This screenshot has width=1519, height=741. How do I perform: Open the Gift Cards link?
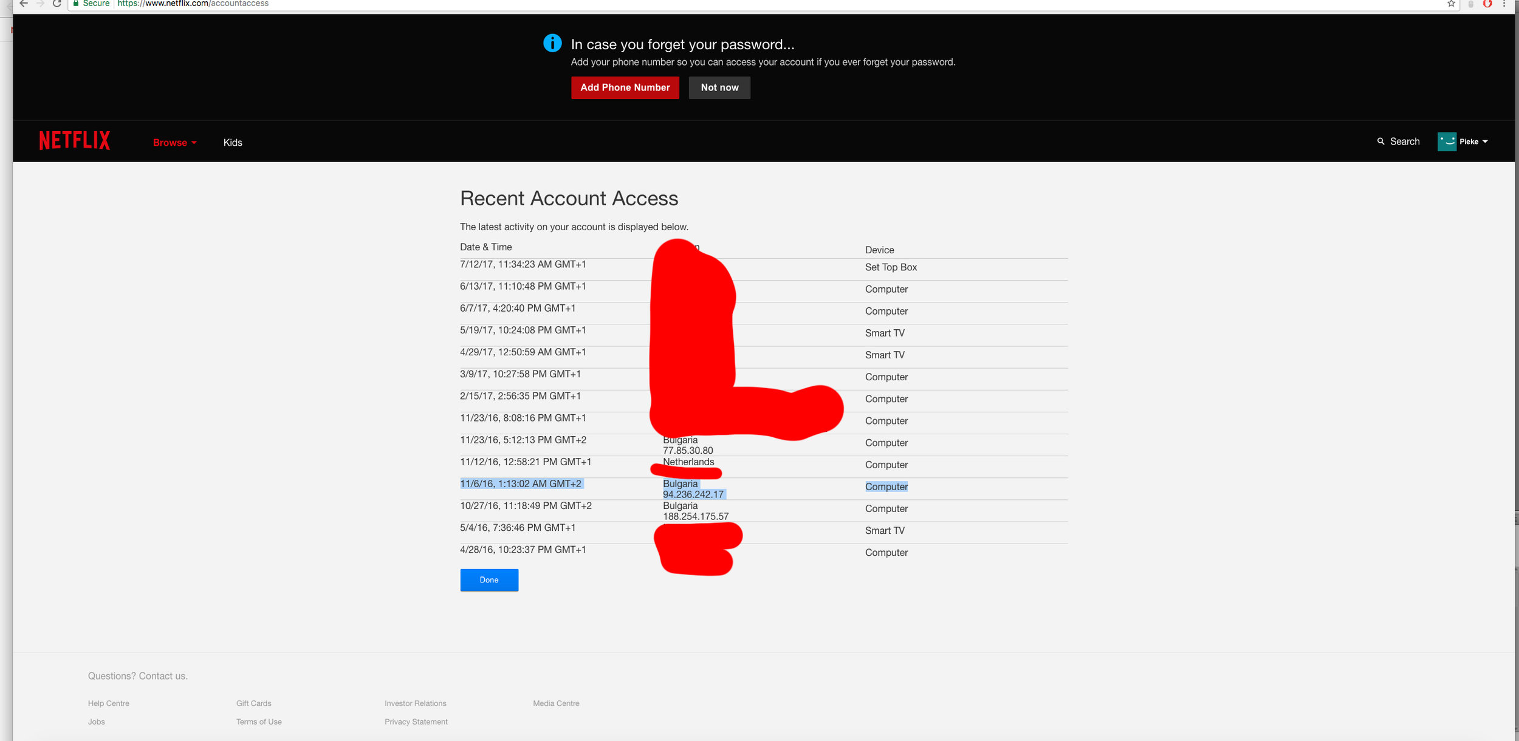pos(254,703)
